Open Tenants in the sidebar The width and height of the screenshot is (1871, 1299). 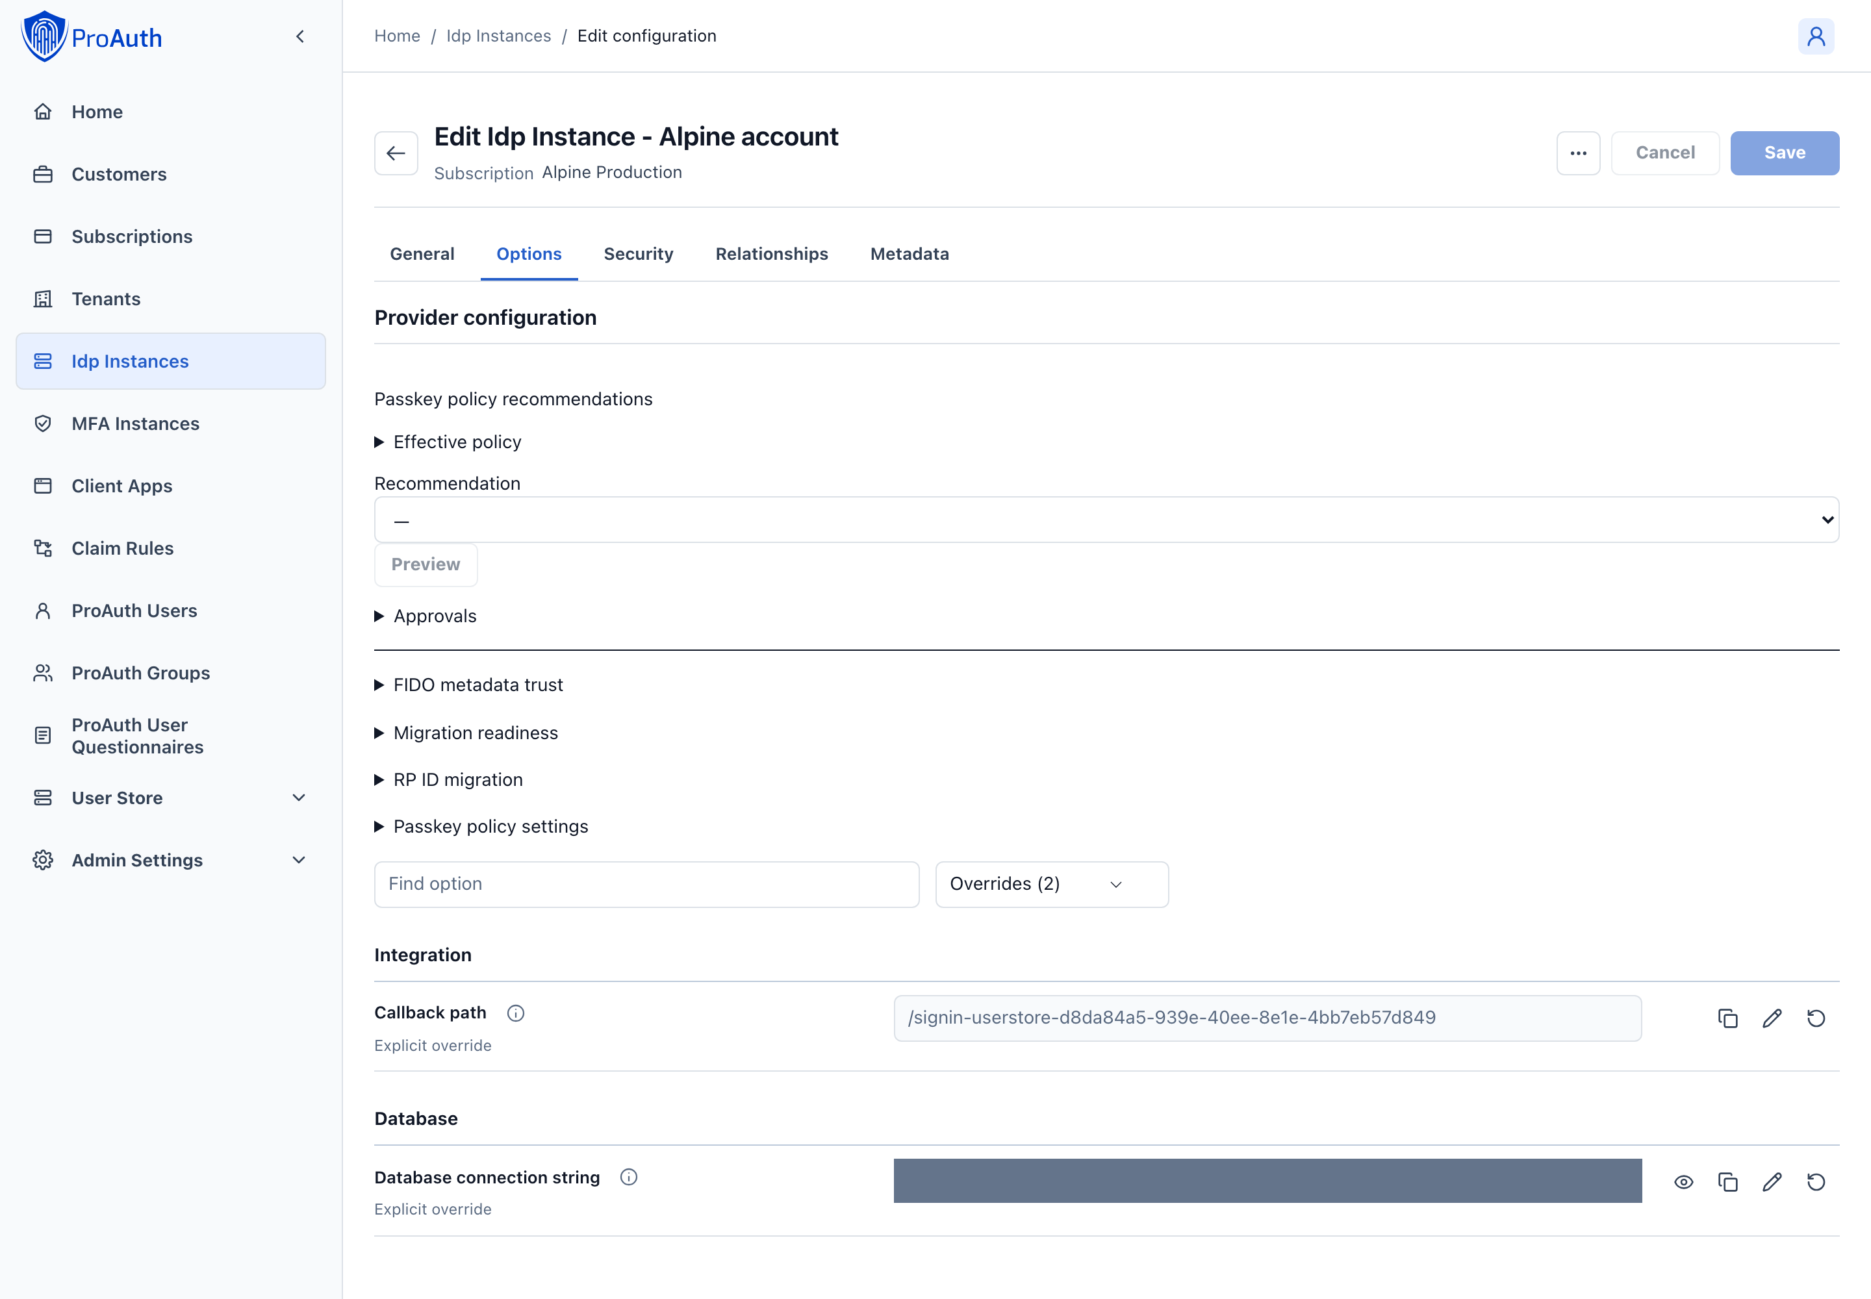[171, 299]
